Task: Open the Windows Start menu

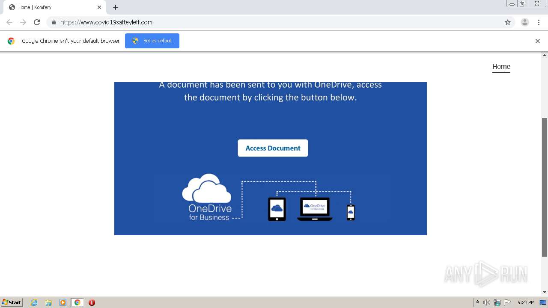Action: (x=12, y=302)
